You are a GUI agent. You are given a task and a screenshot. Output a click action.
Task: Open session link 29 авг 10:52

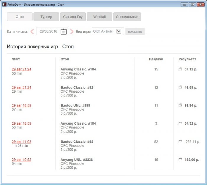[22, 160]
